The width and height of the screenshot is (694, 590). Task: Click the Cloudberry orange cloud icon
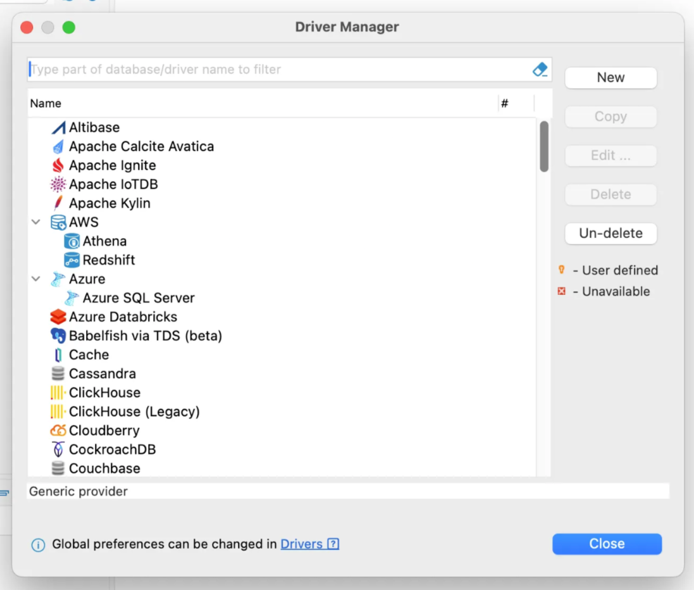58,431
